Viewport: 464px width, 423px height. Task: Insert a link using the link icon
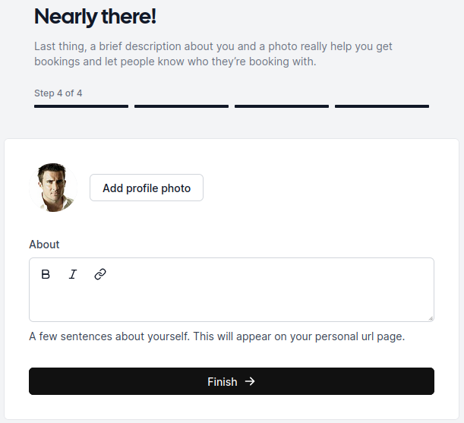coord(100,274)
